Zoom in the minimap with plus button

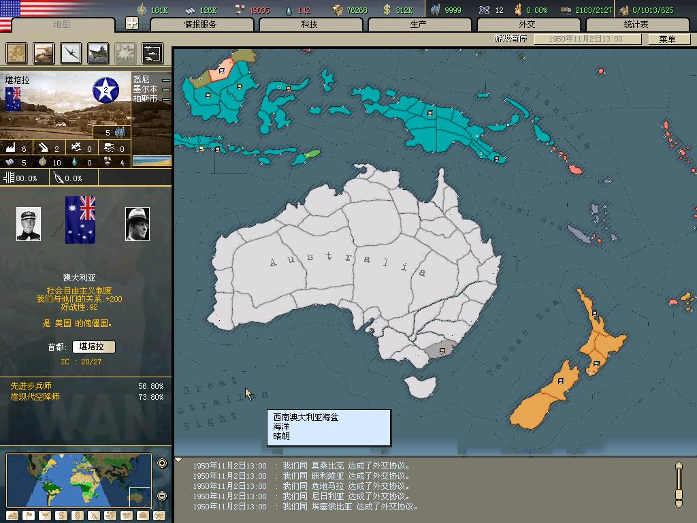click(x=162, y=463)
